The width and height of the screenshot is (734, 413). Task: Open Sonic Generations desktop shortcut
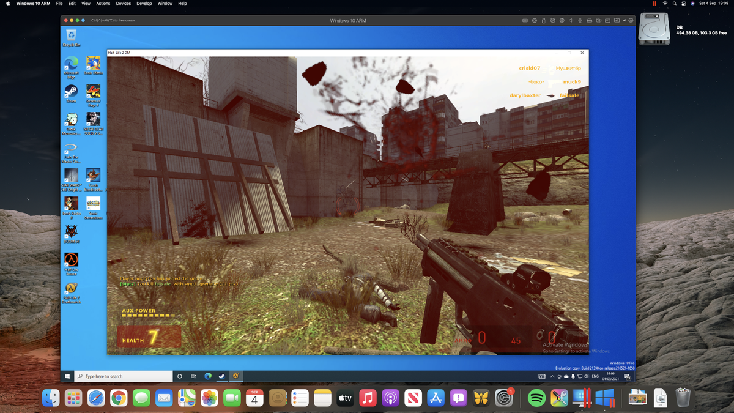pyautogui.click(x=93, y=208)
